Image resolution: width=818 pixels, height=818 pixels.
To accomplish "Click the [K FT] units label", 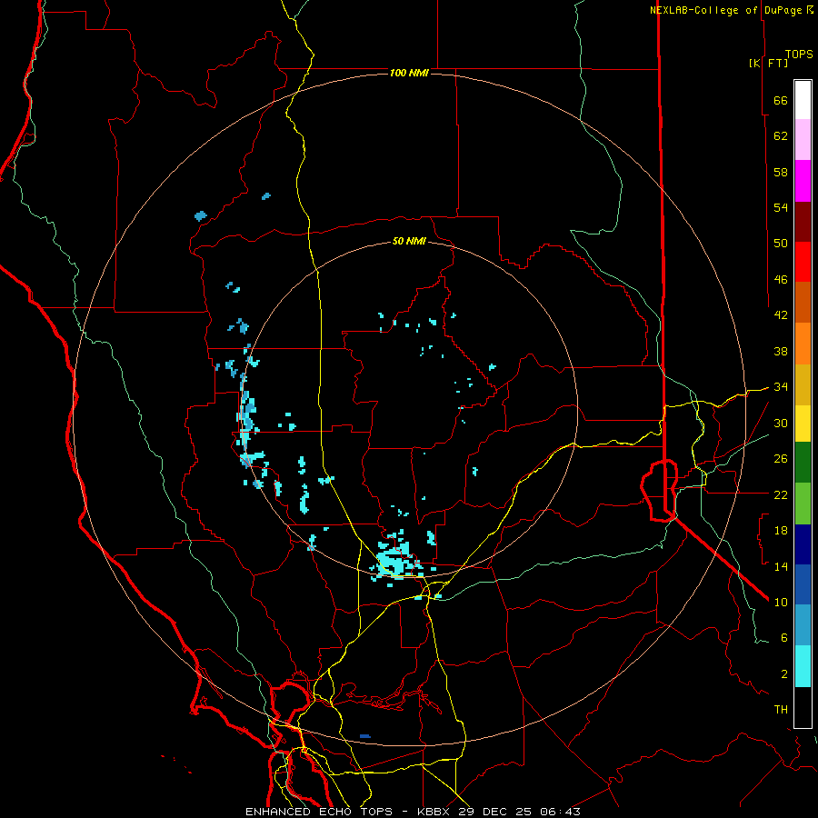I will click(x=768, y=63).
